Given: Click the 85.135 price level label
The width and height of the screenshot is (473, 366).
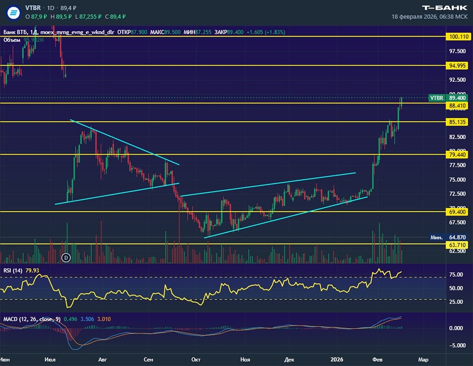Looking at the screenshot, I should (457, 122).
